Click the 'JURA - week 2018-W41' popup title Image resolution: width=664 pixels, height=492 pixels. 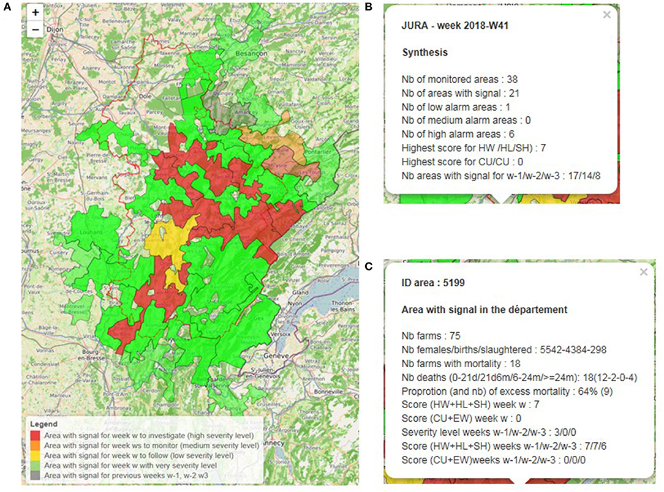(x=455, y=25)
